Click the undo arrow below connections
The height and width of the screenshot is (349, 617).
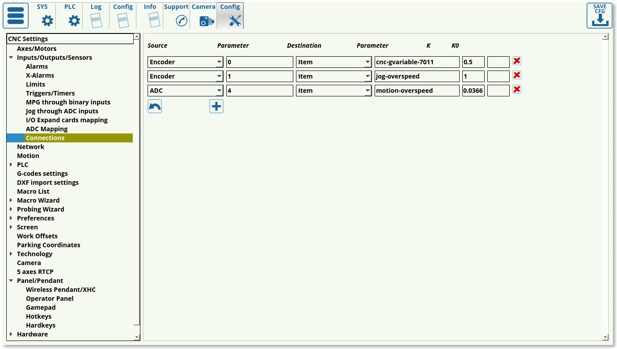(x=155, y=106)
